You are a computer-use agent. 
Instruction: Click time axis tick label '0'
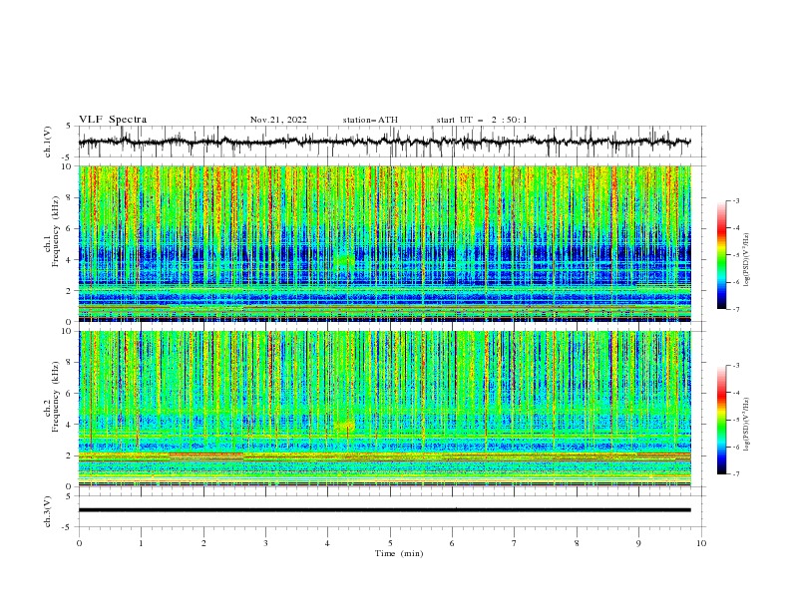[79, 543]
